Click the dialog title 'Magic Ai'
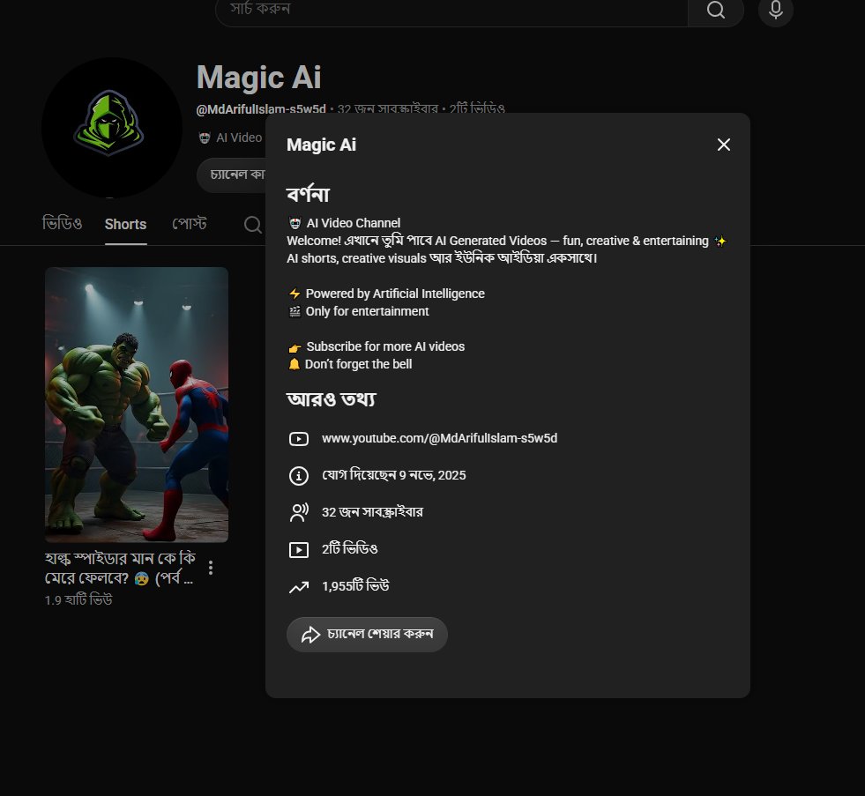This screenshot has width=865, height=796. pyautogui.click(x=321, y=145)
